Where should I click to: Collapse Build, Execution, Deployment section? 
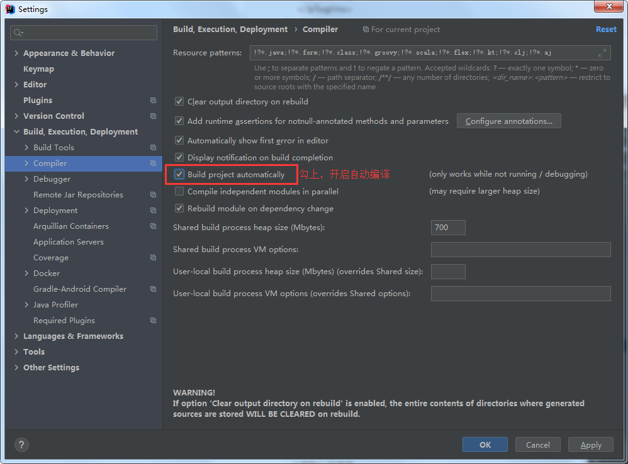16,131
